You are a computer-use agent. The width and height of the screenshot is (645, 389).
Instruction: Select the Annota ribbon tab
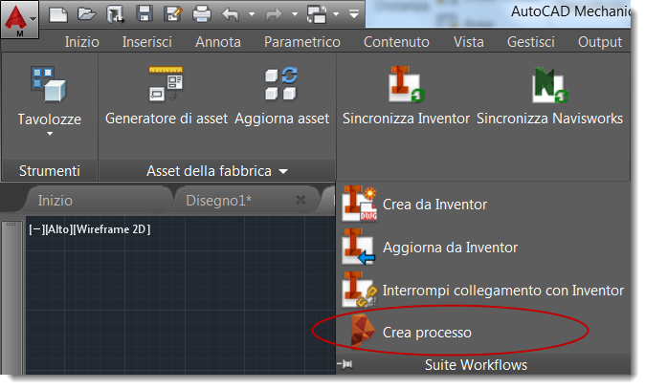(218, 42)
